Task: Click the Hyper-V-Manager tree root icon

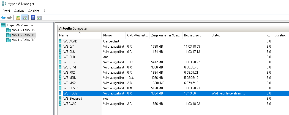Action: pos(3,25)
